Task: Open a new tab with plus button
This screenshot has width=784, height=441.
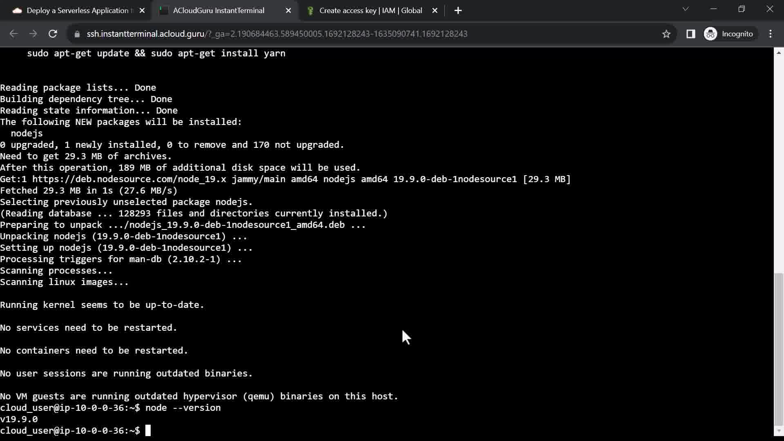Action: coord(458,11)
